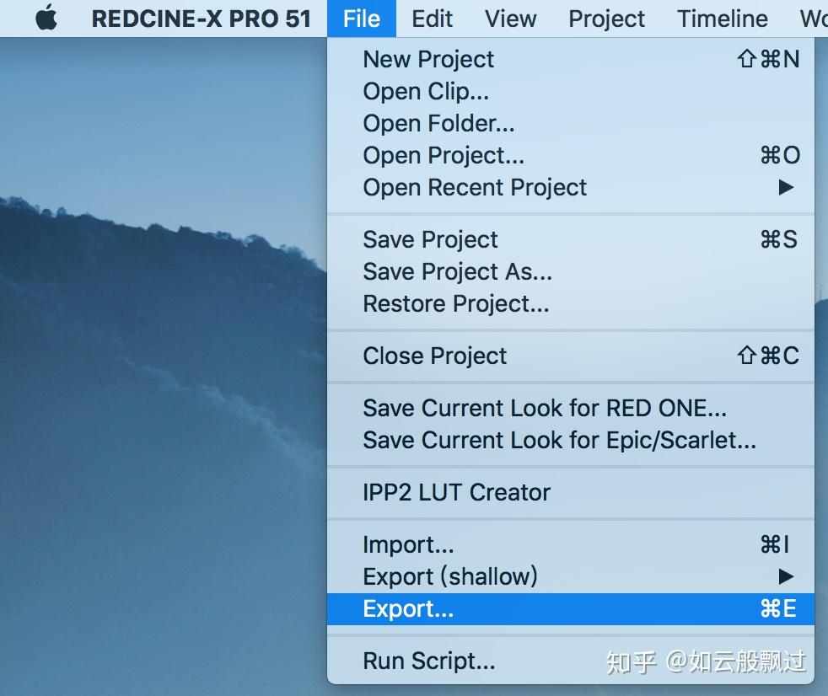Choose Save Current Look for RED ONE...

544,408
